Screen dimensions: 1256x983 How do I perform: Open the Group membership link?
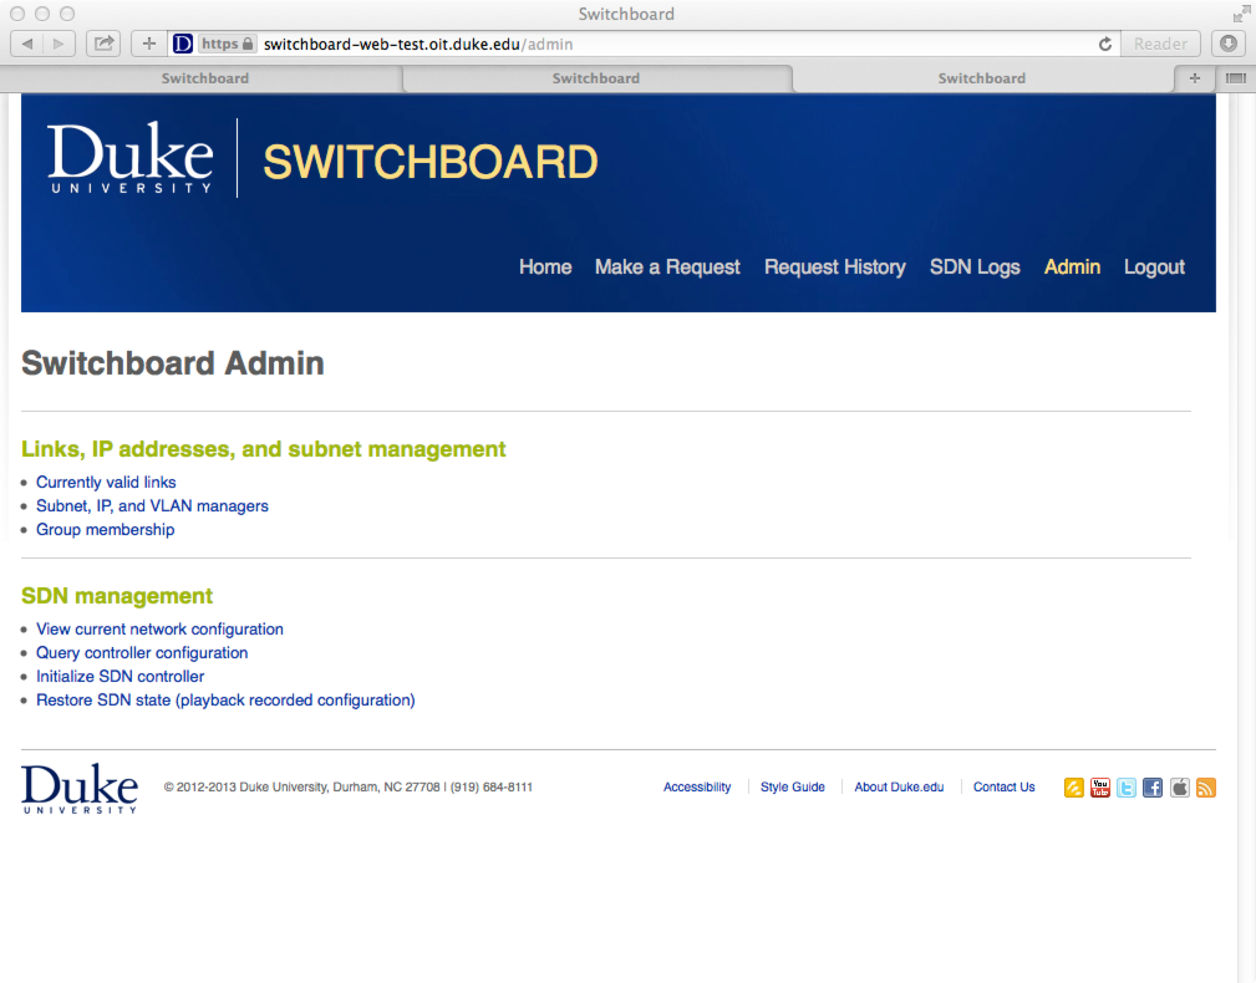click(105, 529)
